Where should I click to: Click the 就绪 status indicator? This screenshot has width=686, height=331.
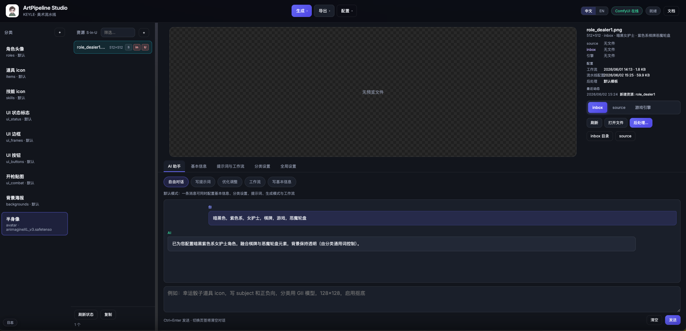653,11
